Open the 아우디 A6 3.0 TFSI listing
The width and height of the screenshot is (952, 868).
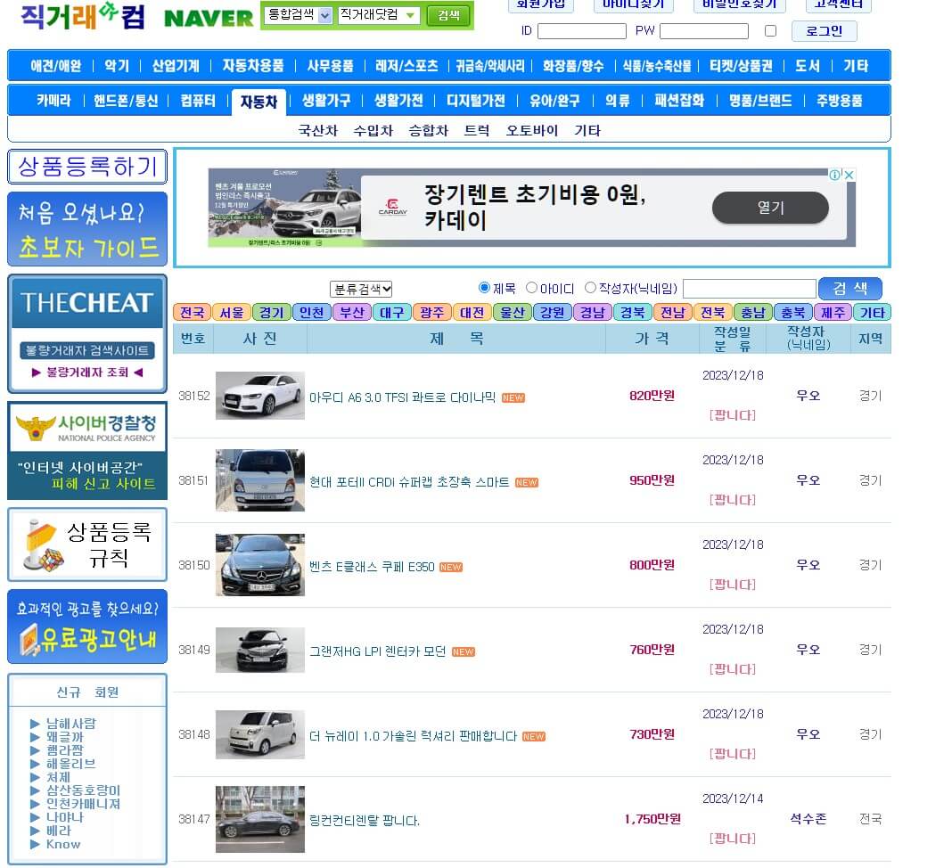402,397
